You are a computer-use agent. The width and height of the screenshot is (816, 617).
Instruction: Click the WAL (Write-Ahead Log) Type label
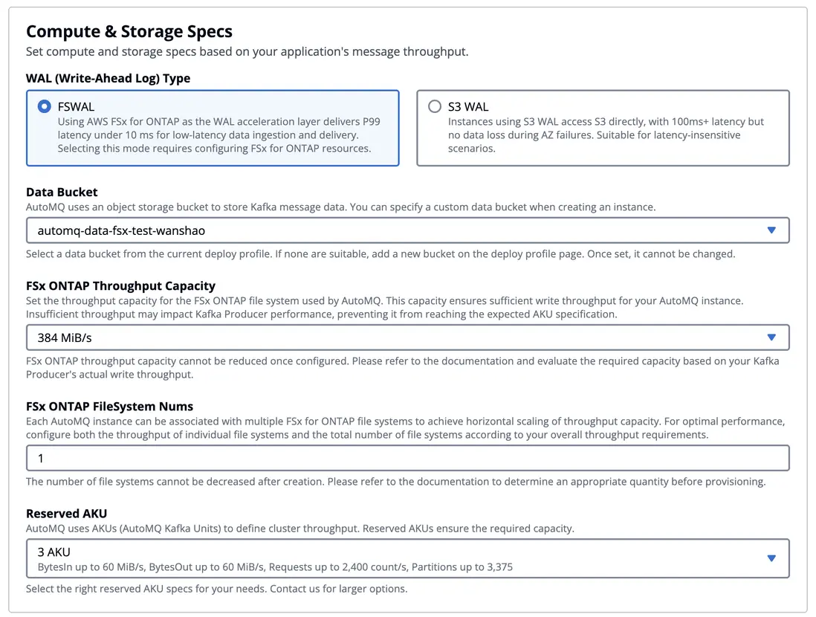tap(109, 78)
